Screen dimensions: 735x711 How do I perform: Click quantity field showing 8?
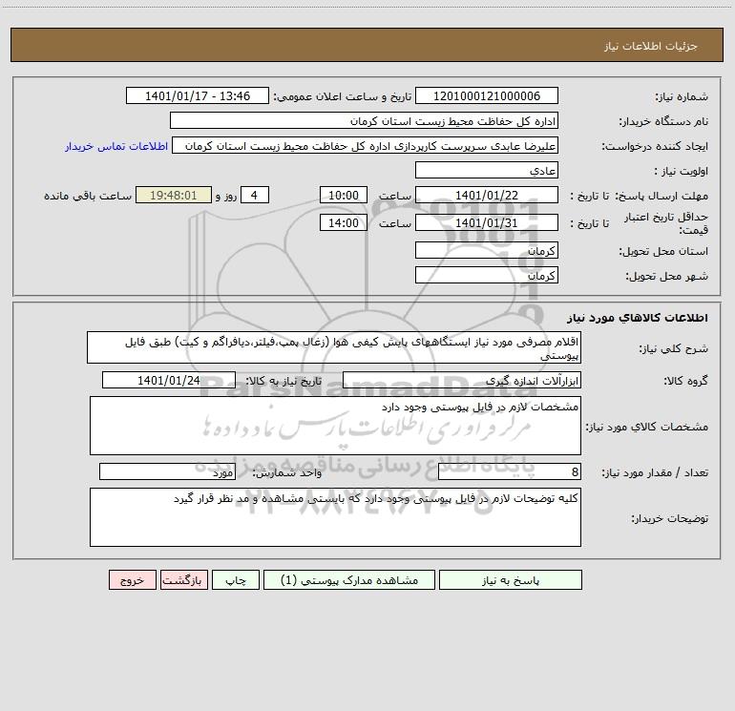510,472
